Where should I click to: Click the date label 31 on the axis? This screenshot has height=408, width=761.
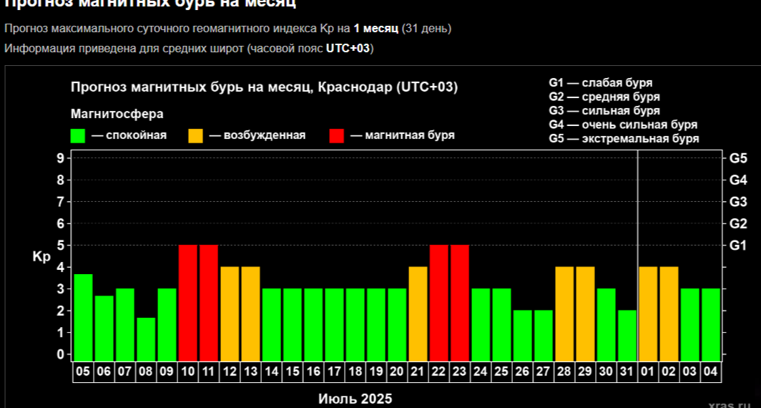(x=627, y=373)
